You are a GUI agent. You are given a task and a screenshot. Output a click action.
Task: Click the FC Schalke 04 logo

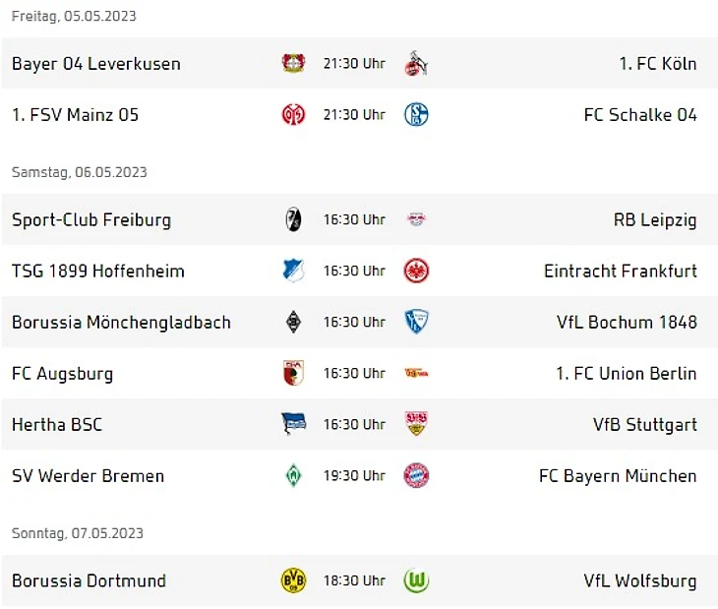click(x=416, y=115)
